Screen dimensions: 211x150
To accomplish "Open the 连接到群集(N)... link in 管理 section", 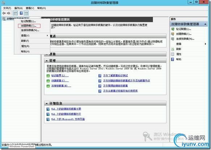I will (61, 86).
